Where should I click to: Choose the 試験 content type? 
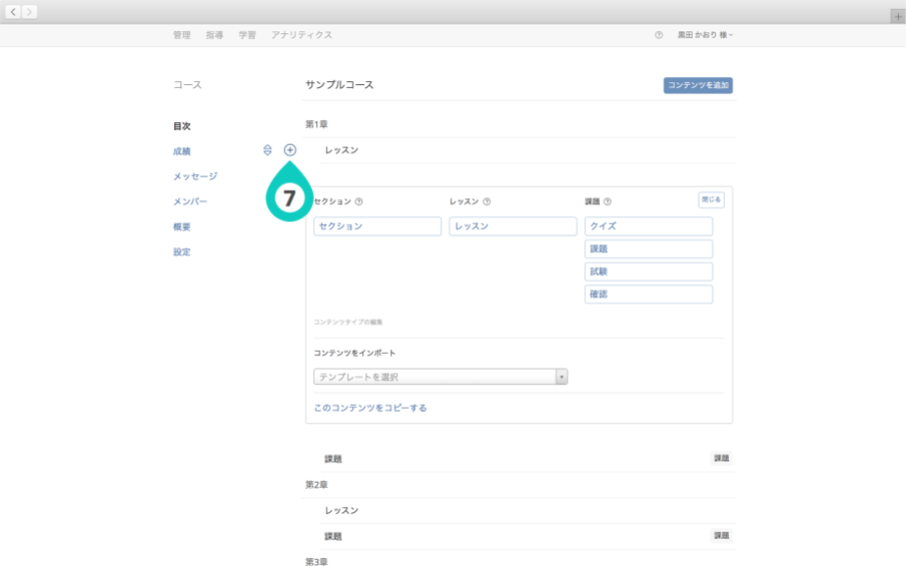click(648, 272)
